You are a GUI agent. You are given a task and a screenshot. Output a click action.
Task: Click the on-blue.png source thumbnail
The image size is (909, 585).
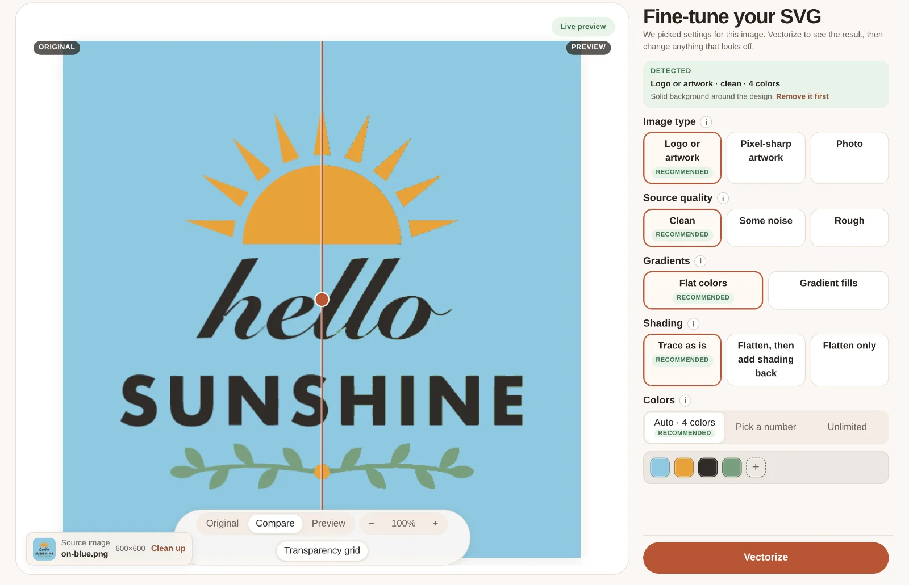pyautogui.click(x=44, y=549)
